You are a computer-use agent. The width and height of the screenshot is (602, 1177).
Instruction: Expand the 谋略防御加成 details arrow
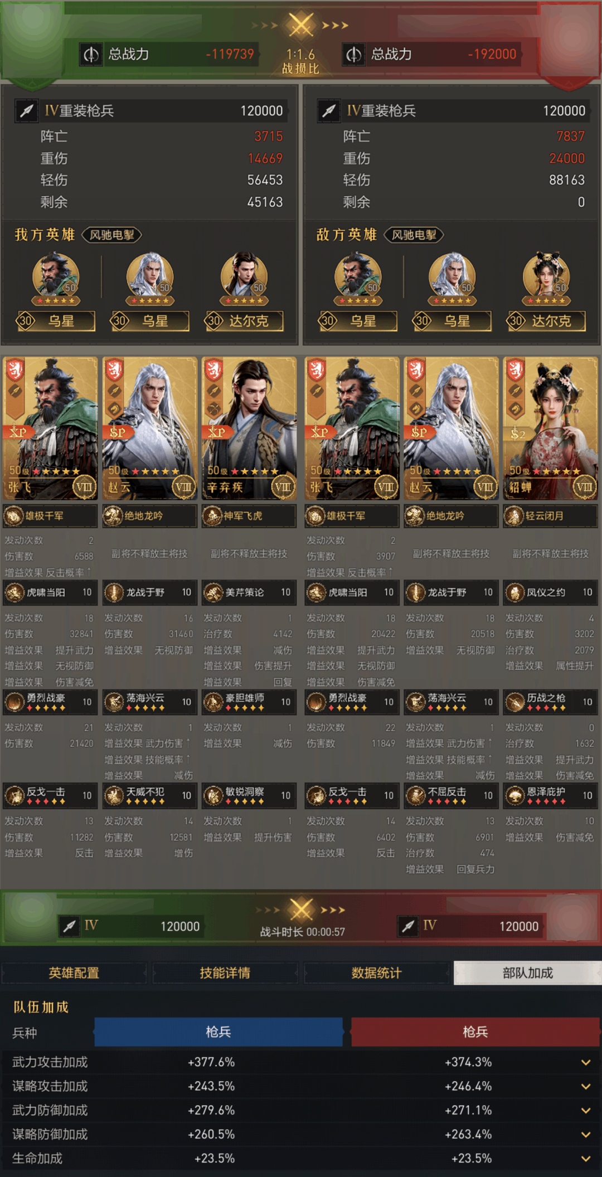586,1135
